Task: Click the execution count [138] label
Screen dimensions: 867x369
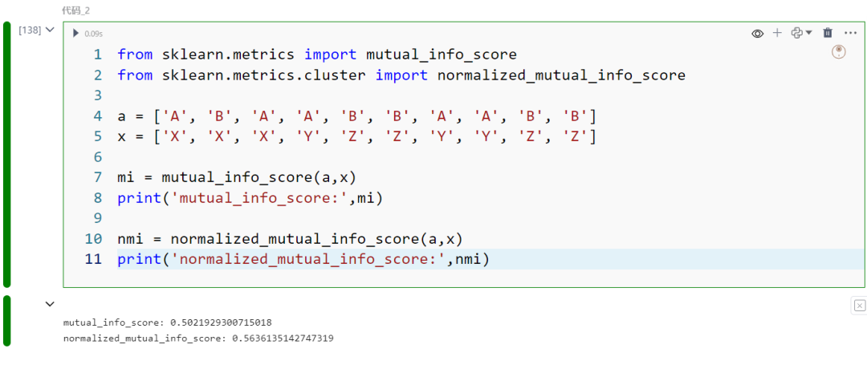Action: click(x=30, y=30)
